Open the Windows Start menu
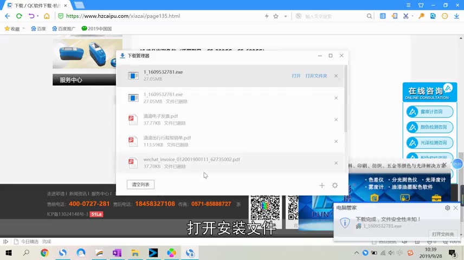Viewport: 464px width, 260px height. 9,253
